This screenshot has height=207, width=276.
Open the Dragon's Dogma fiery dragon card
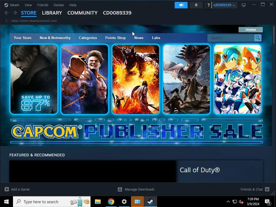pos(136,79)
